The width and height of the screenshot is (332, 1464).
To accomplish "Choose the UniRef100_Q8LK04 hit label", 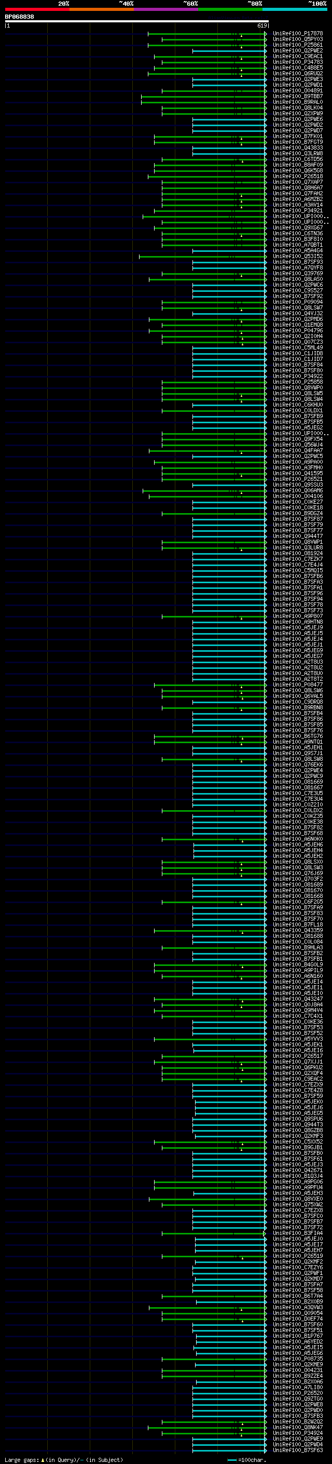I will (x=298, y=108).
